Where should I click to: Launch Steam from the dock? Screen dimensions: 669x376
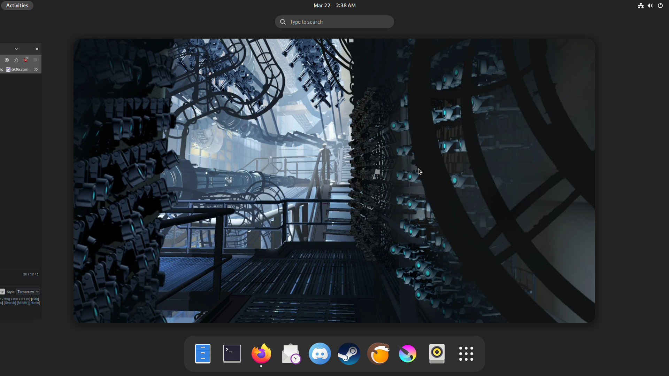349,353
